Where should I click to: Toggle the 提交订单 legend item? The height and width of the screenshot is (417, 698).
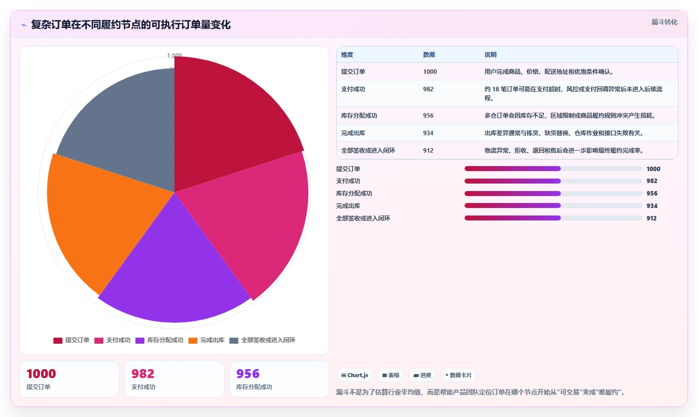coord(71,340)
